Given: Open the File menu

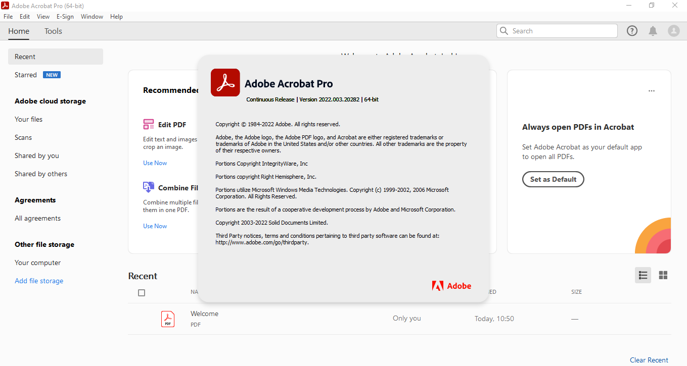Looking at the screenshot, I should tap(8, 17).
